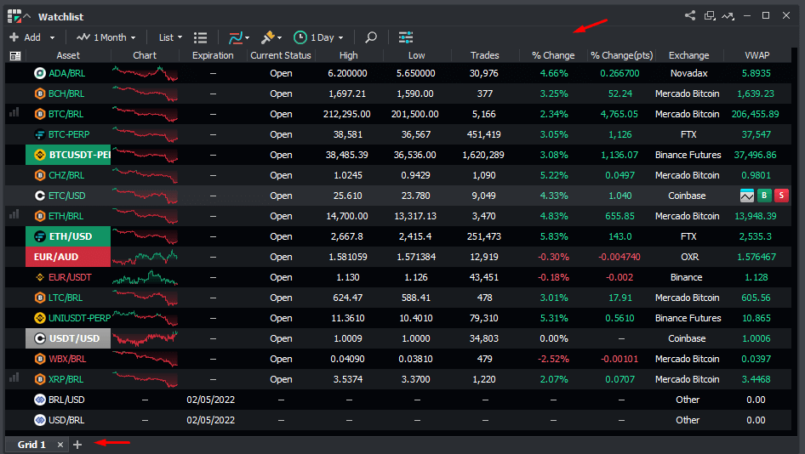The height and width of the screenshot is (454, 805).
Task: Click the BRL/USD asset icon
Action: click(x=39, y=400)
